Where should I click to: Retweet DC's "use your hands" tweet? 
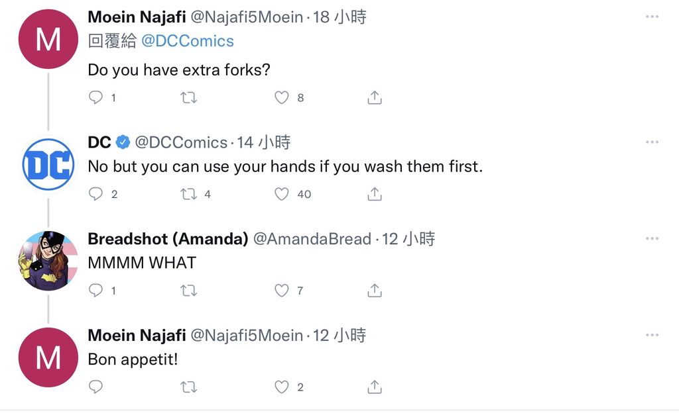click(x=189, y=194)
